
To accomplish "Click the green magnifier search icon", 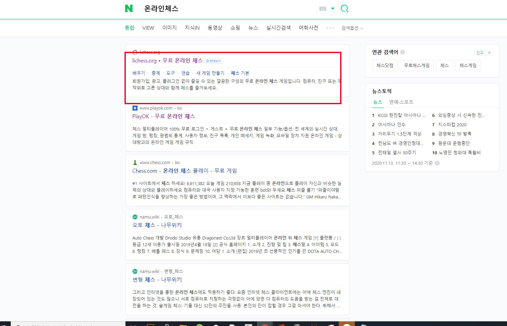I will coord(344,9).
